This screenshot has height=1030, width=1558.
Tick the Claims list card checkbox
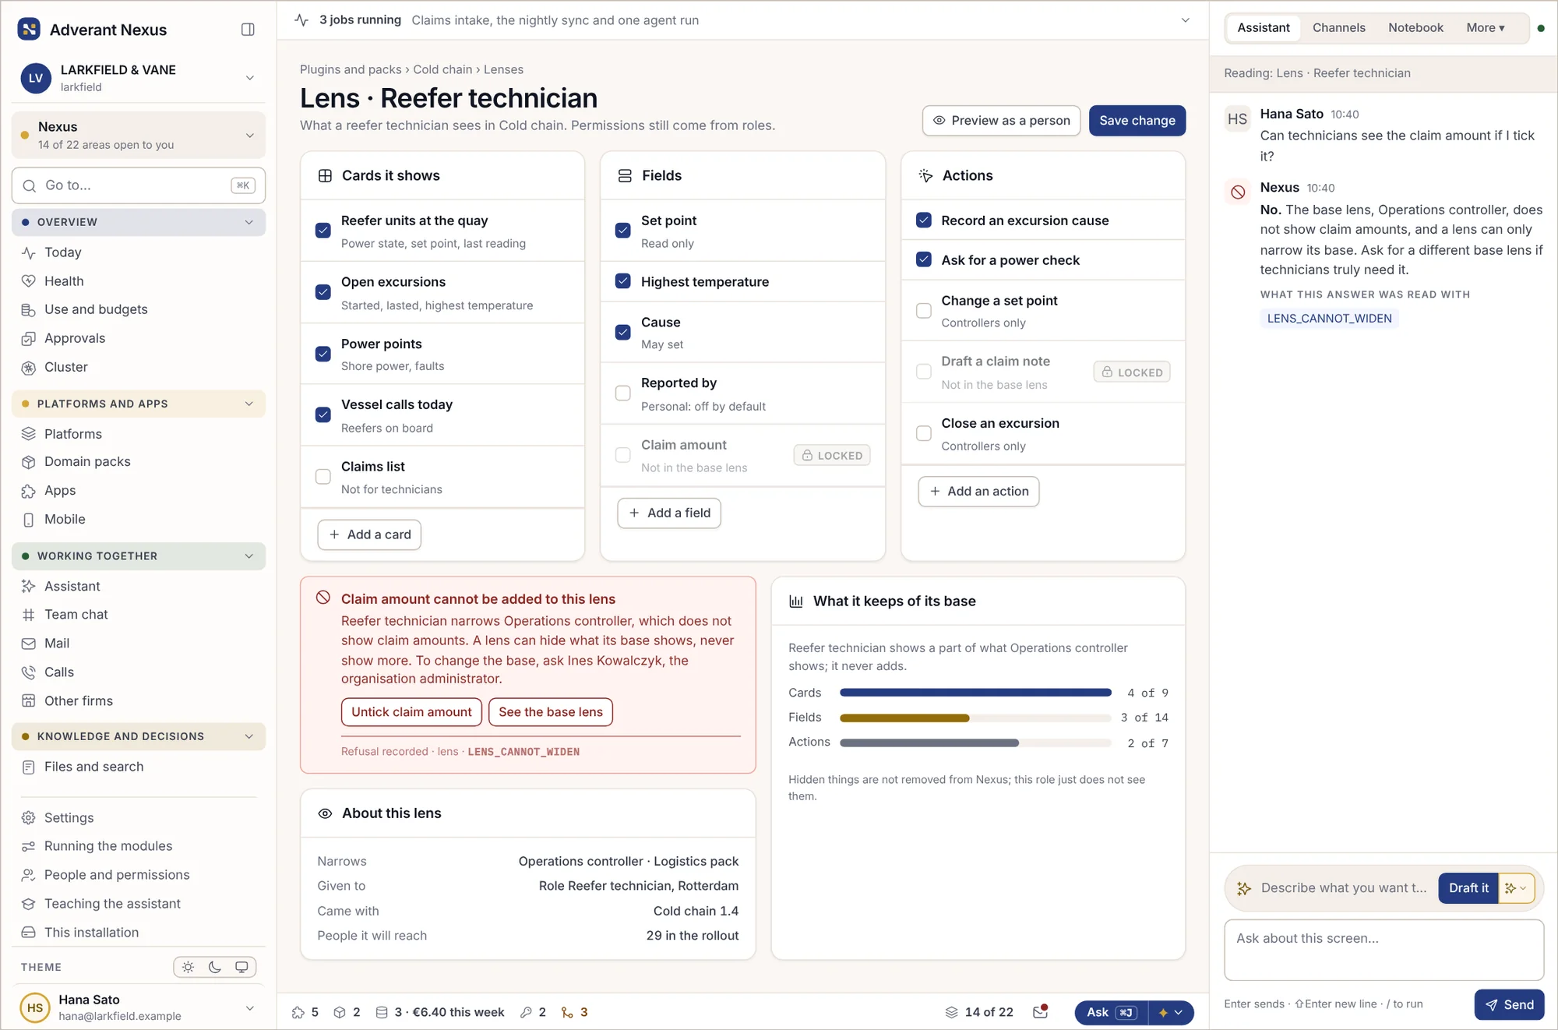point(323,477)
